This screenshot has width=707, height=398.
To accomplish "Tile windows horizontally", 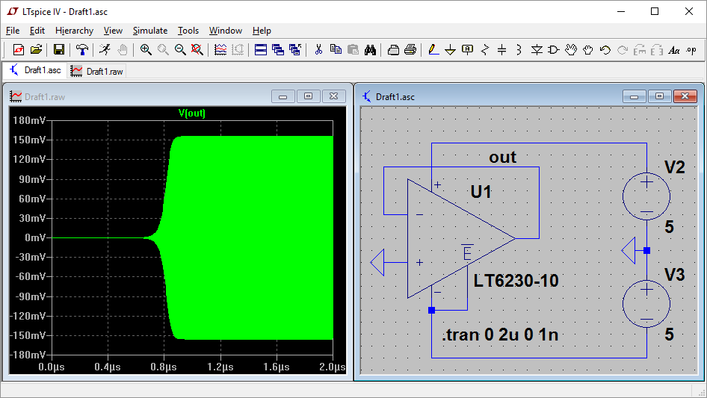I will (x=261, y=49).
